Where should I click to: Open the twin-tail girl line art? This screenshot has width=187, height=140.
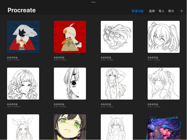pos(164,37)
